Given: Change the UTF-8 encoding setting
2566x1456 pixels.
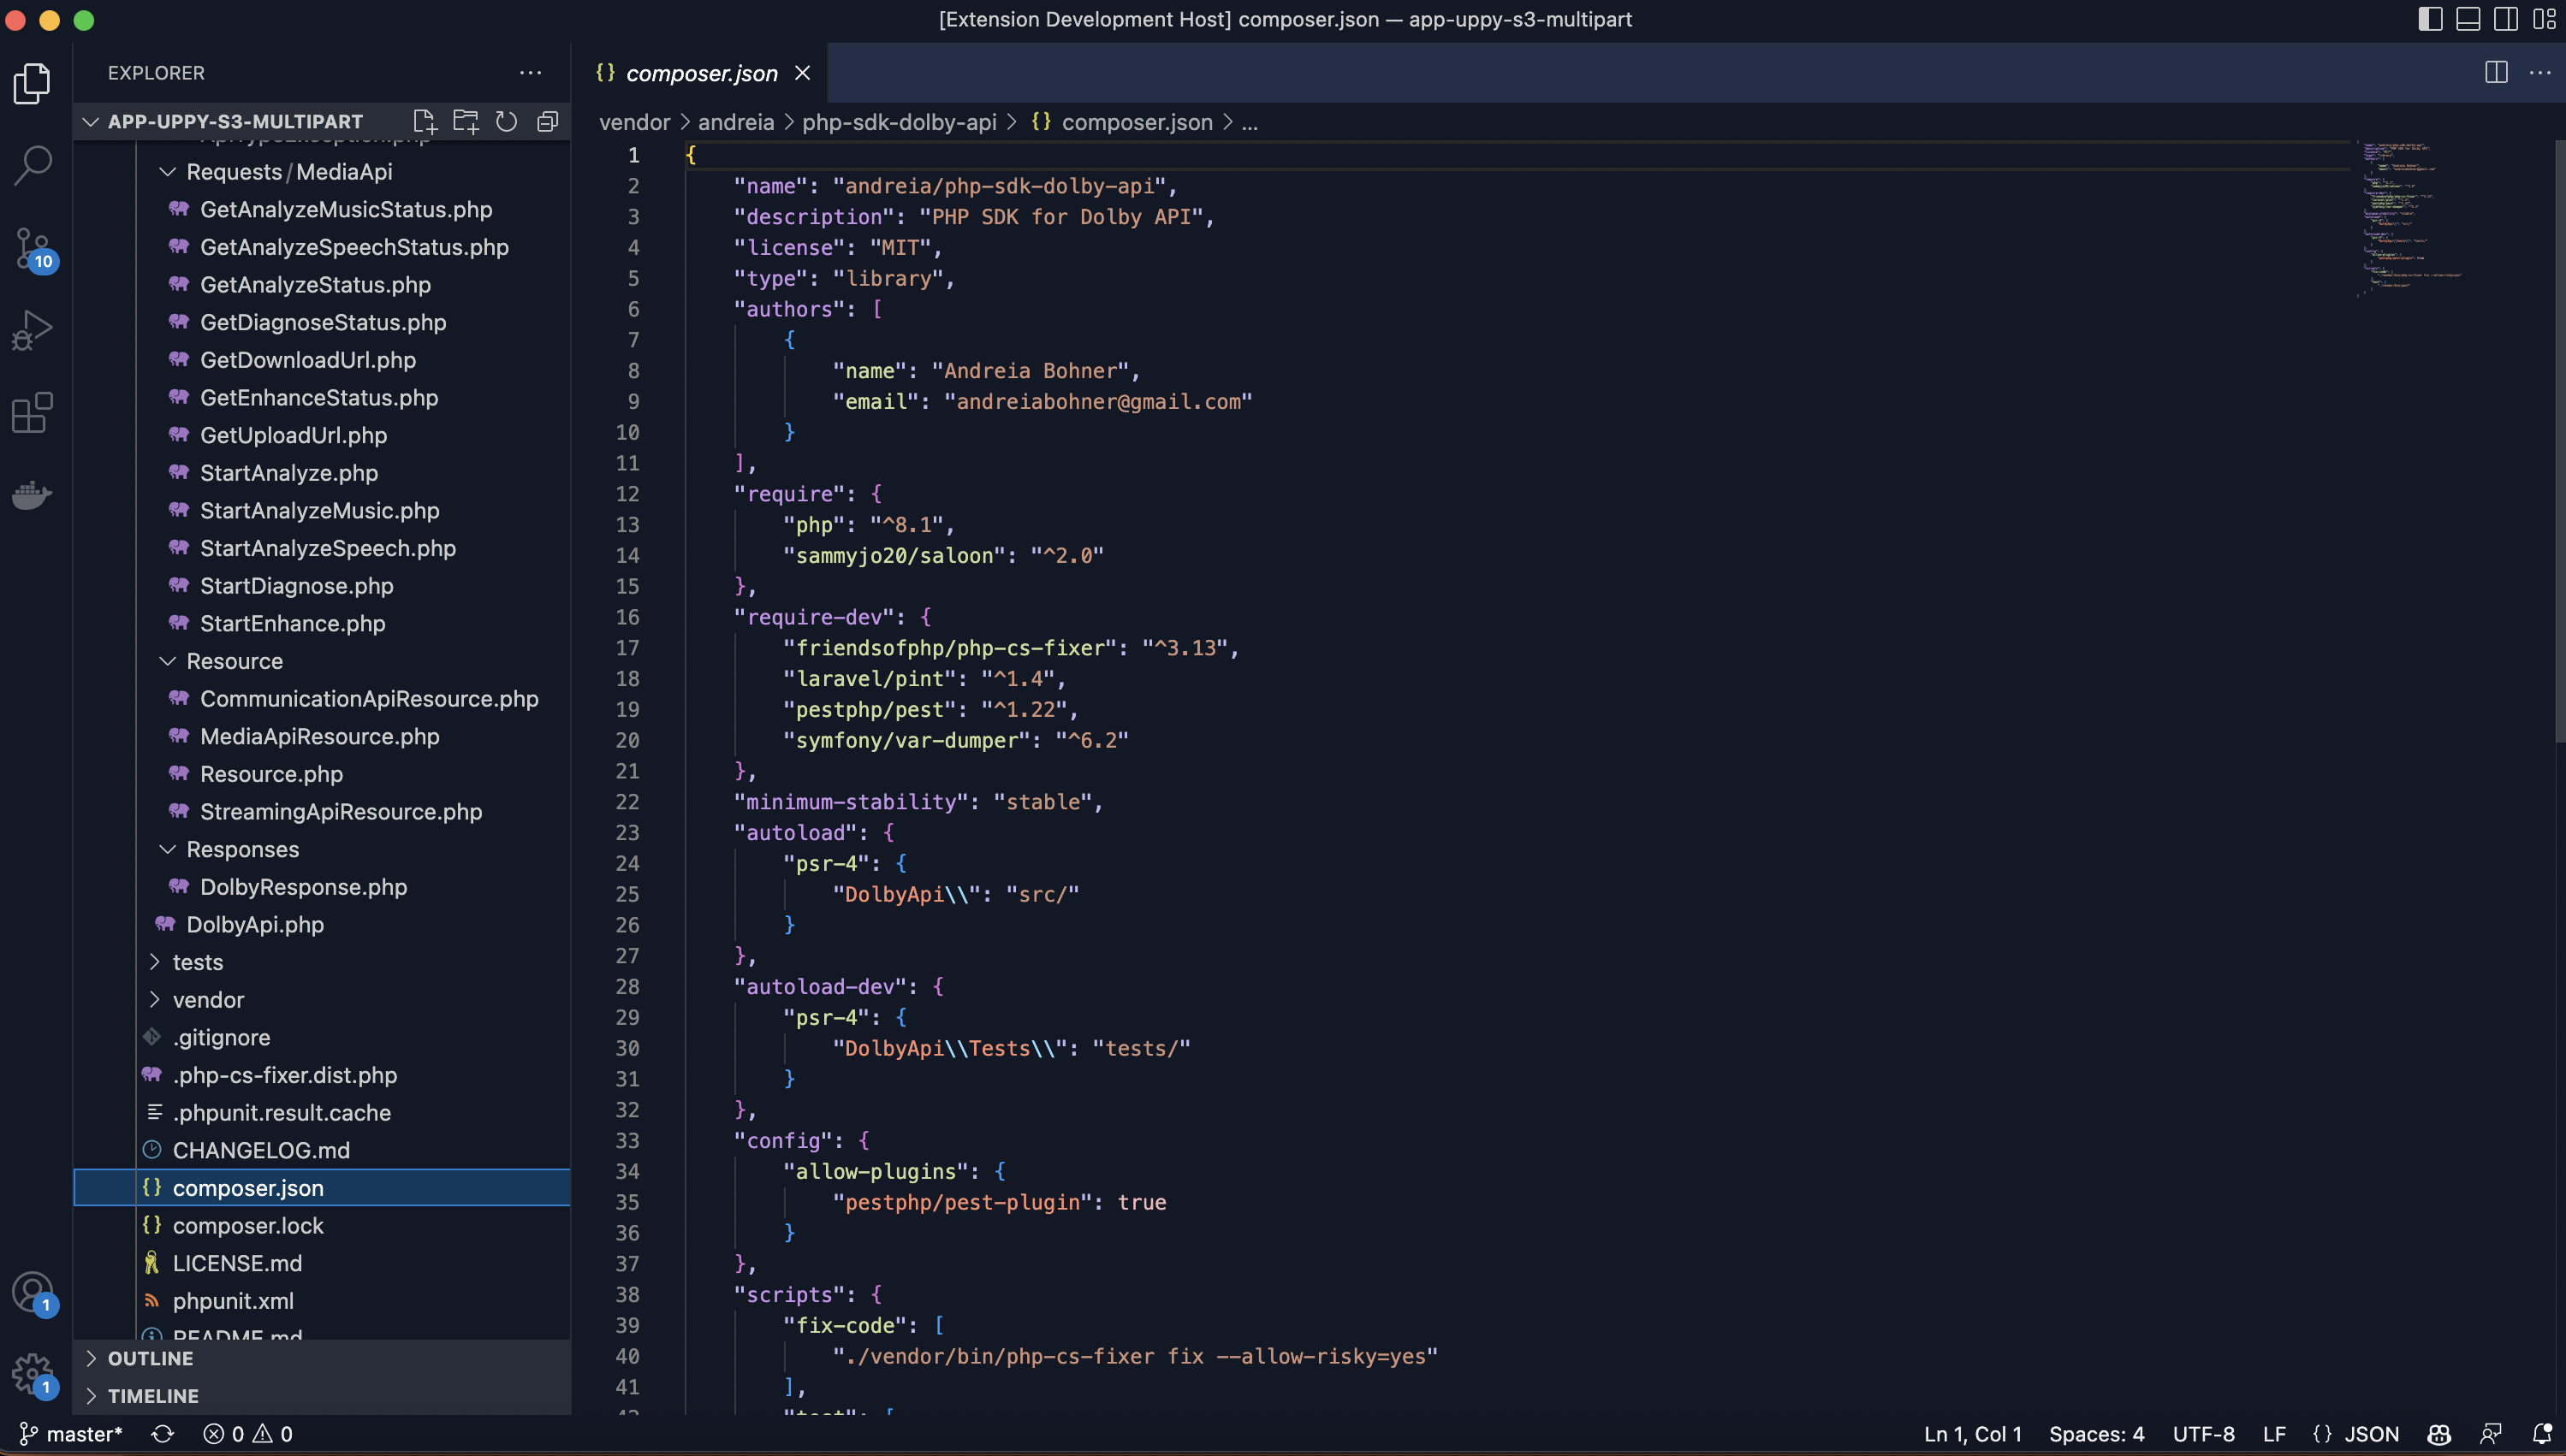Looking at the screenshot, I should coord(2203,1434).
